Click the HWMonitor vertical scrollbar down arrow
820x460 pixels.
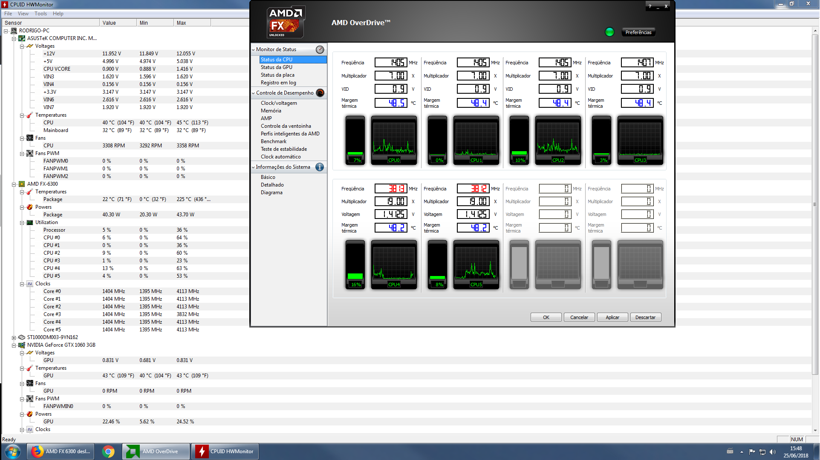coord(816,431)
